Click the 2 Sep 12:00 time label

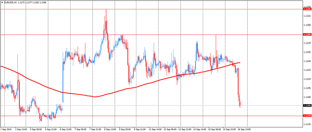pyautogui.click(x=21, y=130)
